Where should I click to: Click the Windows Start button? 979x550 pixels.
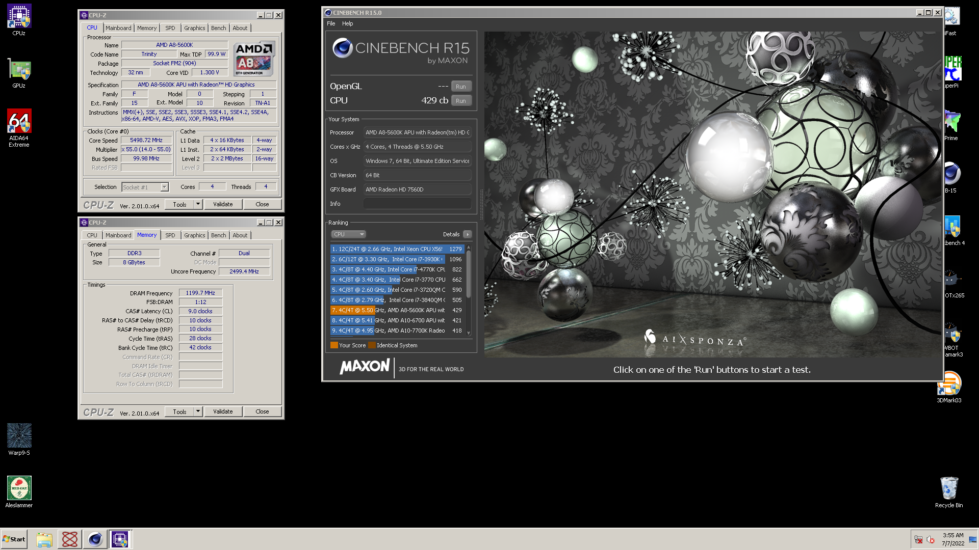pos(14,539)
